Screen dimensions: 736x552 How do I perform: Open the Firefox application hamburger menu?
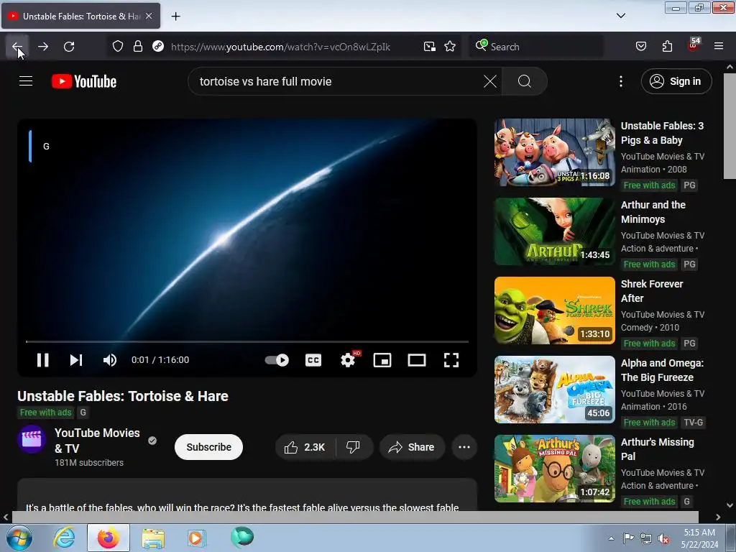point(719,46)
